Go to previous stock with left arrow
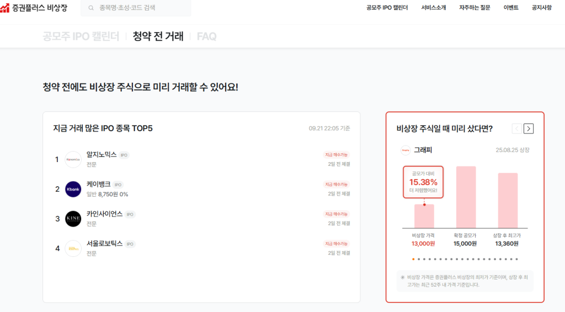Screen dimensions: 565x312 click(516, 128)
